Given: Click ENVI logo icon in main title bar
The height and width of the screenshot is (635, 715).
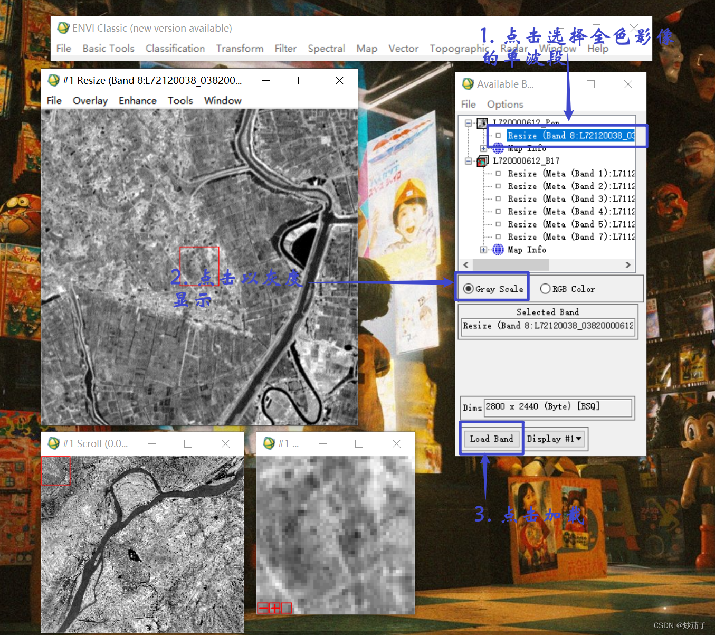Looking at the screenshot, I should point(63,28).
